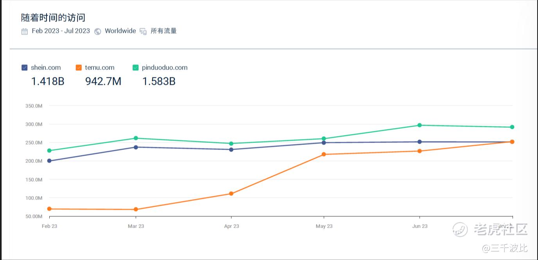The width and height of the screenshot is (538, 260).
Task: Click the '350.0M' y-axis label
Action: 34,106
